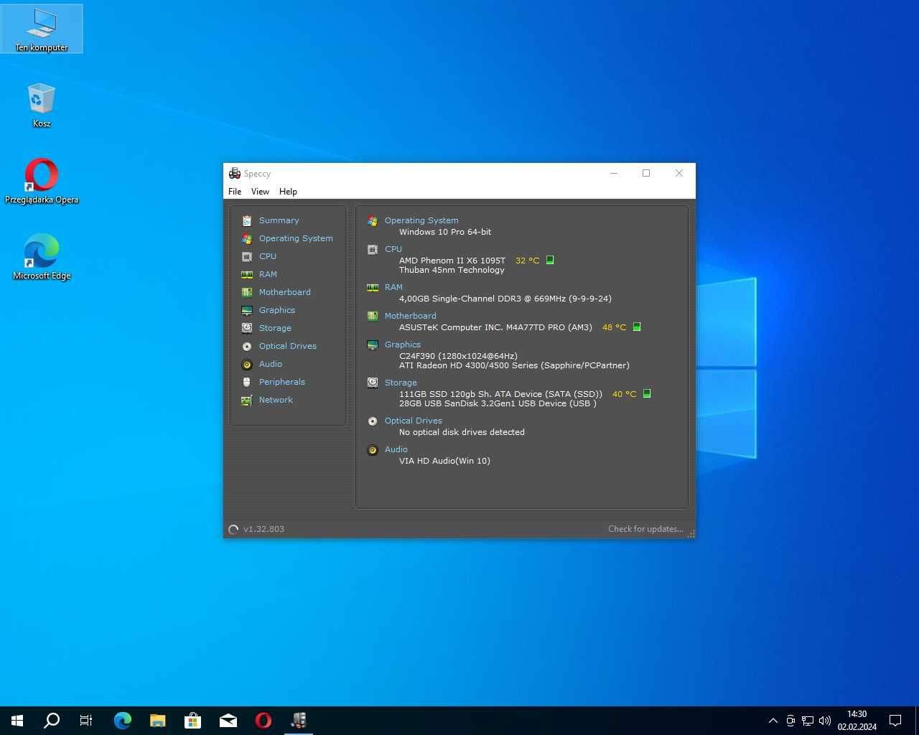Screen dimensions: 919x735
Task: Click green SSD temperature indicator
Action: coord(647,393)
